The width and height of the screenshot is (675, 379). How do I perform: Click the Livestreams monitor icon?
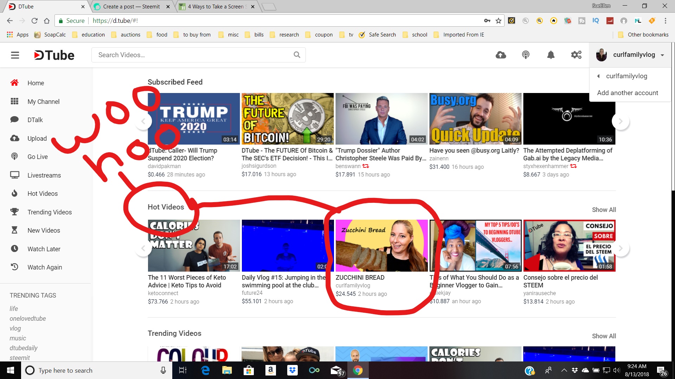click(x=14, y=175)
